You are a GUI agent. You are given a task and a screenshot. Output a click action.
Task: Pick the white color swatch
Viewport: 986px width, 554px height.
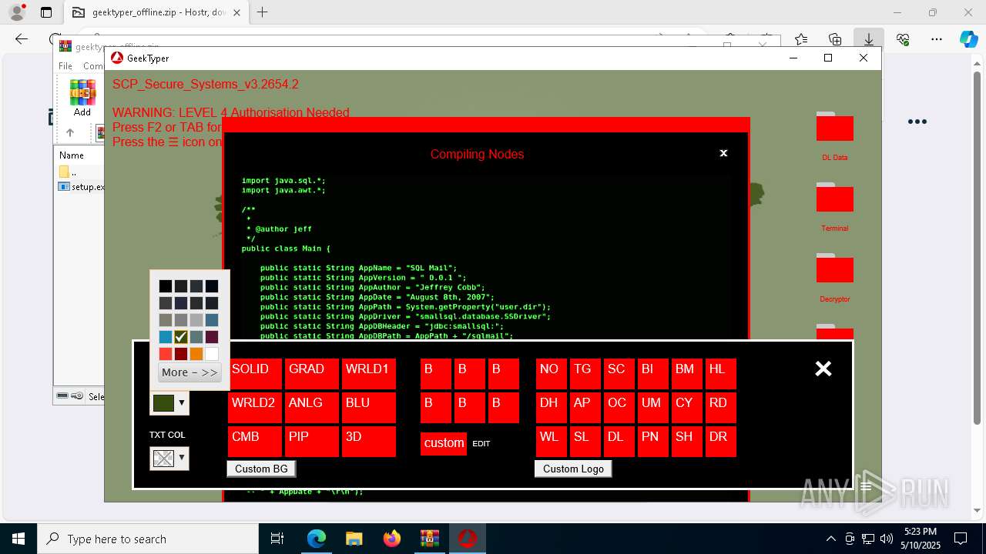coord(212,354)
